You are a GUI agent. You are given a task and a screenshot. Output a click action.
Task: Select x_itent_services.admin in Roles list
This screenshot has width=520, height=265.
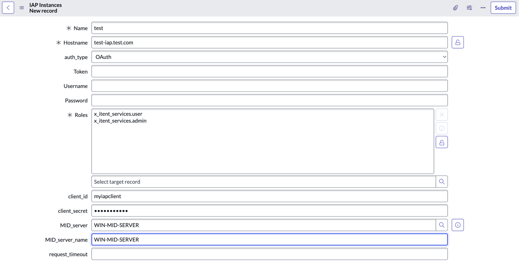pos(120,121)
